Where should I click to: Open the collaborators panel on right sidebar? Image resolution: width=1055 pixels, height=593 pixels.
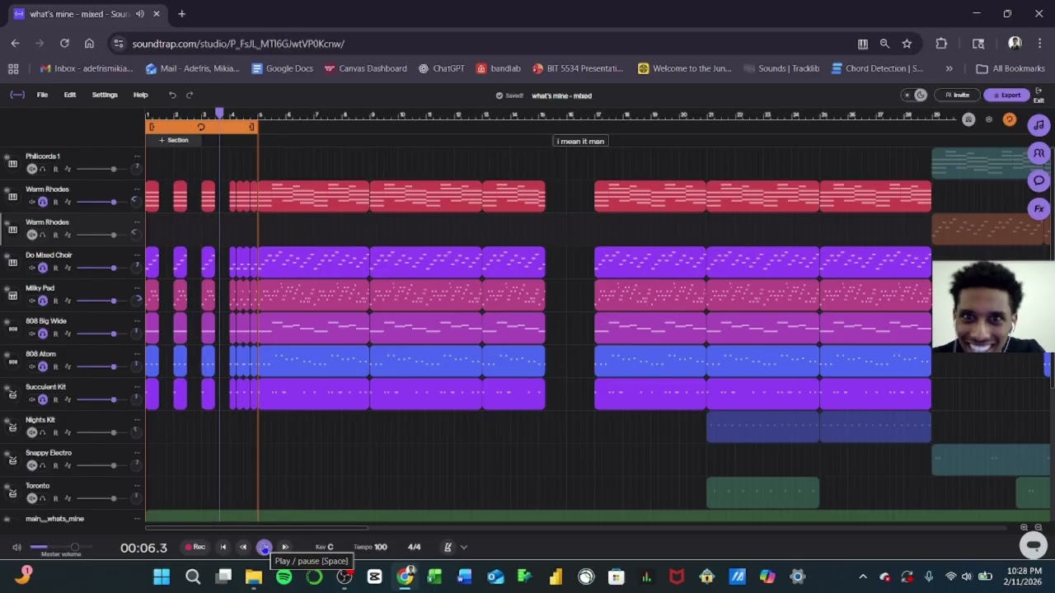(x=1039, y=153)
